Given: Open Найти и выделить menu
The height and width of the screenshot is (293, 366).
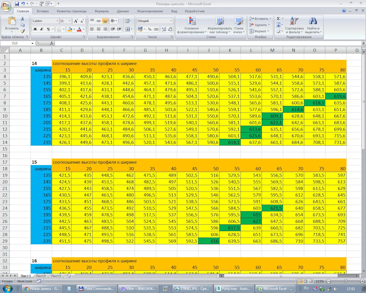Looking at the screenshot, I should coord(313,25).
